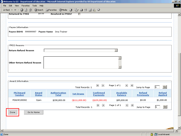Click the Other Return Refund Reason text area
This screenshot has width=181, height=136.
(81, 62)
